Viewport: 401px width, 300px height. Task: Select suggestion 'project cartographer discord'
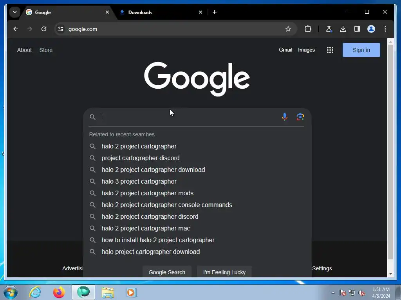pos(197,158)
